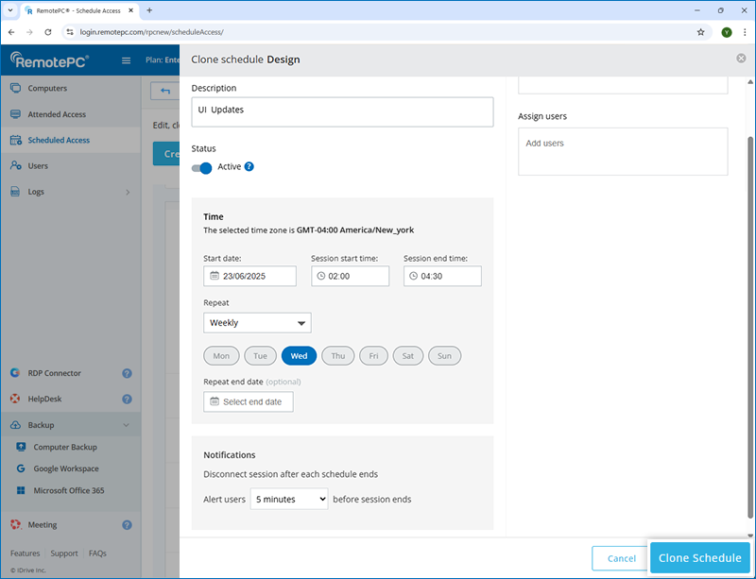
Task: Click the help icon beside Meeting
Action: (x=127, y=524)
